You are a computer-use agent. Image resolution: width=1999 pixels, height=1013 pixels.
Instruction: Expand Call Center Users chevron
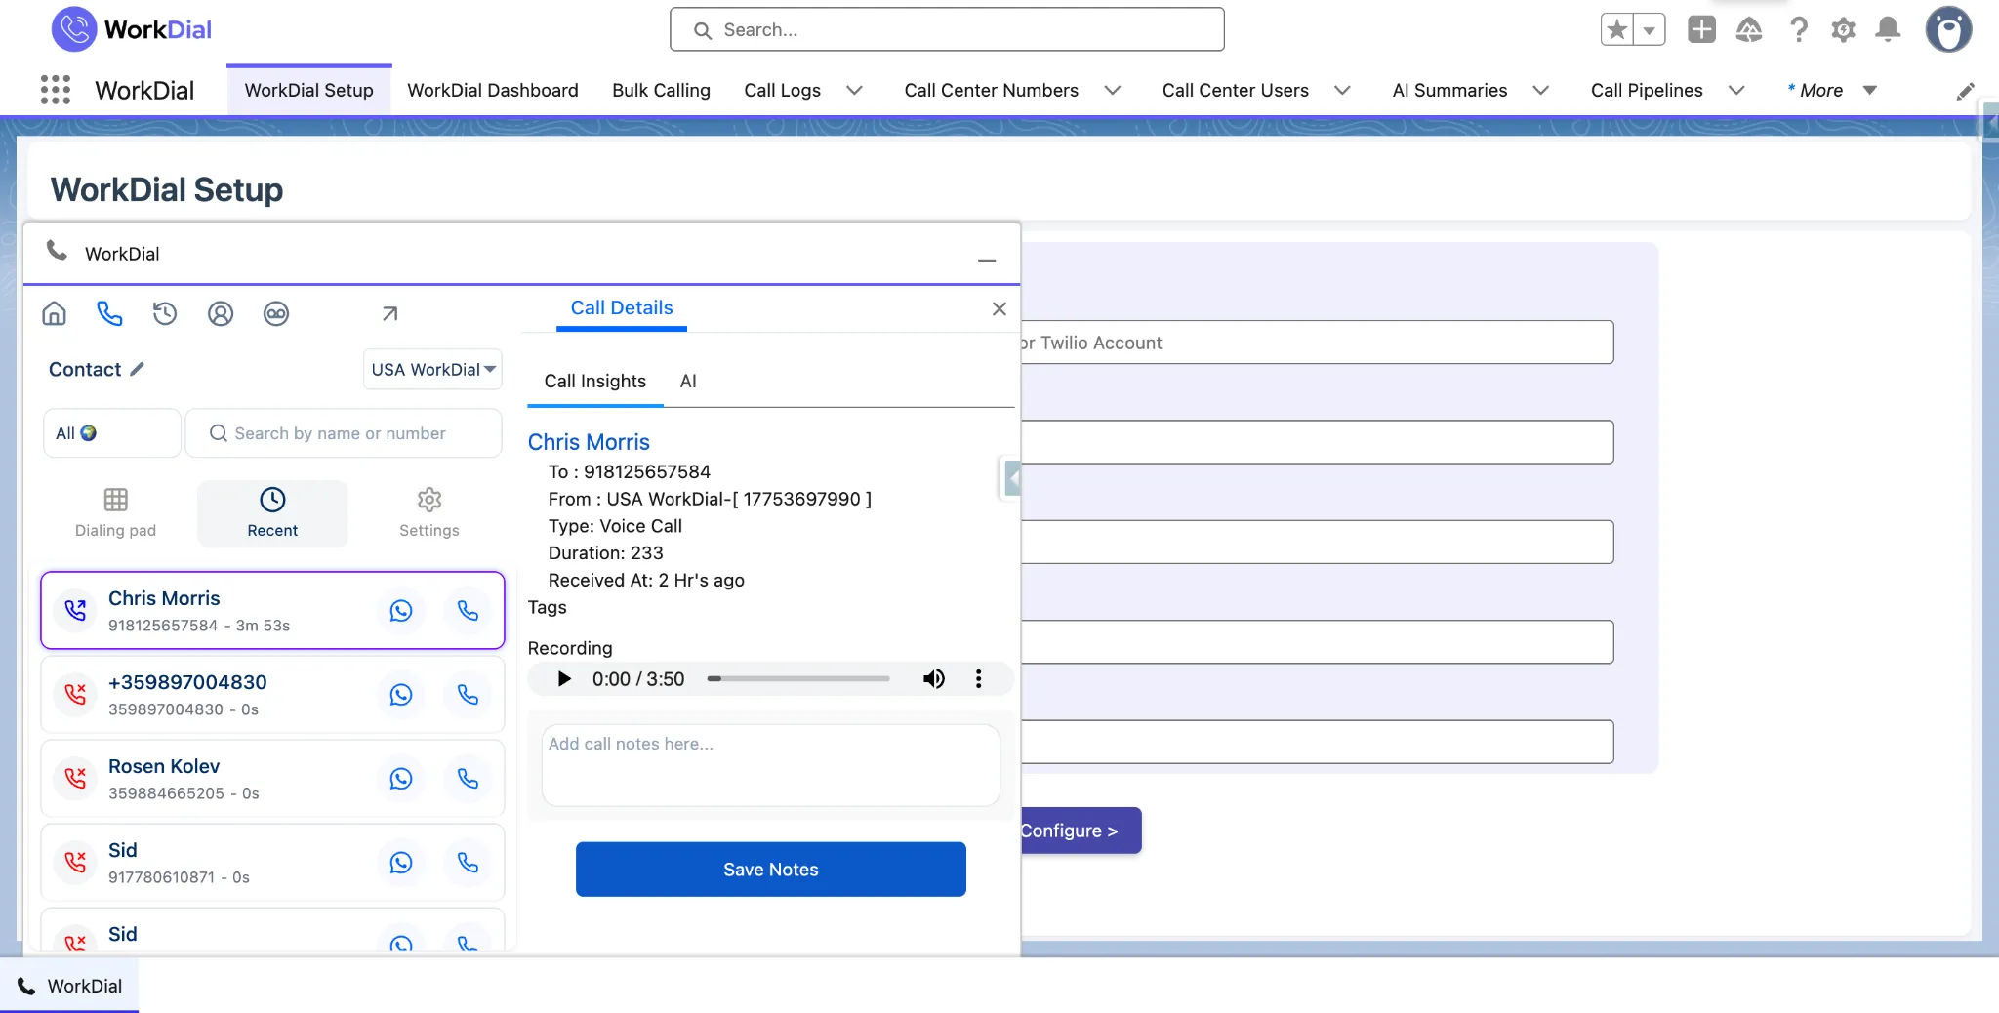click(x=1342, y=91)
